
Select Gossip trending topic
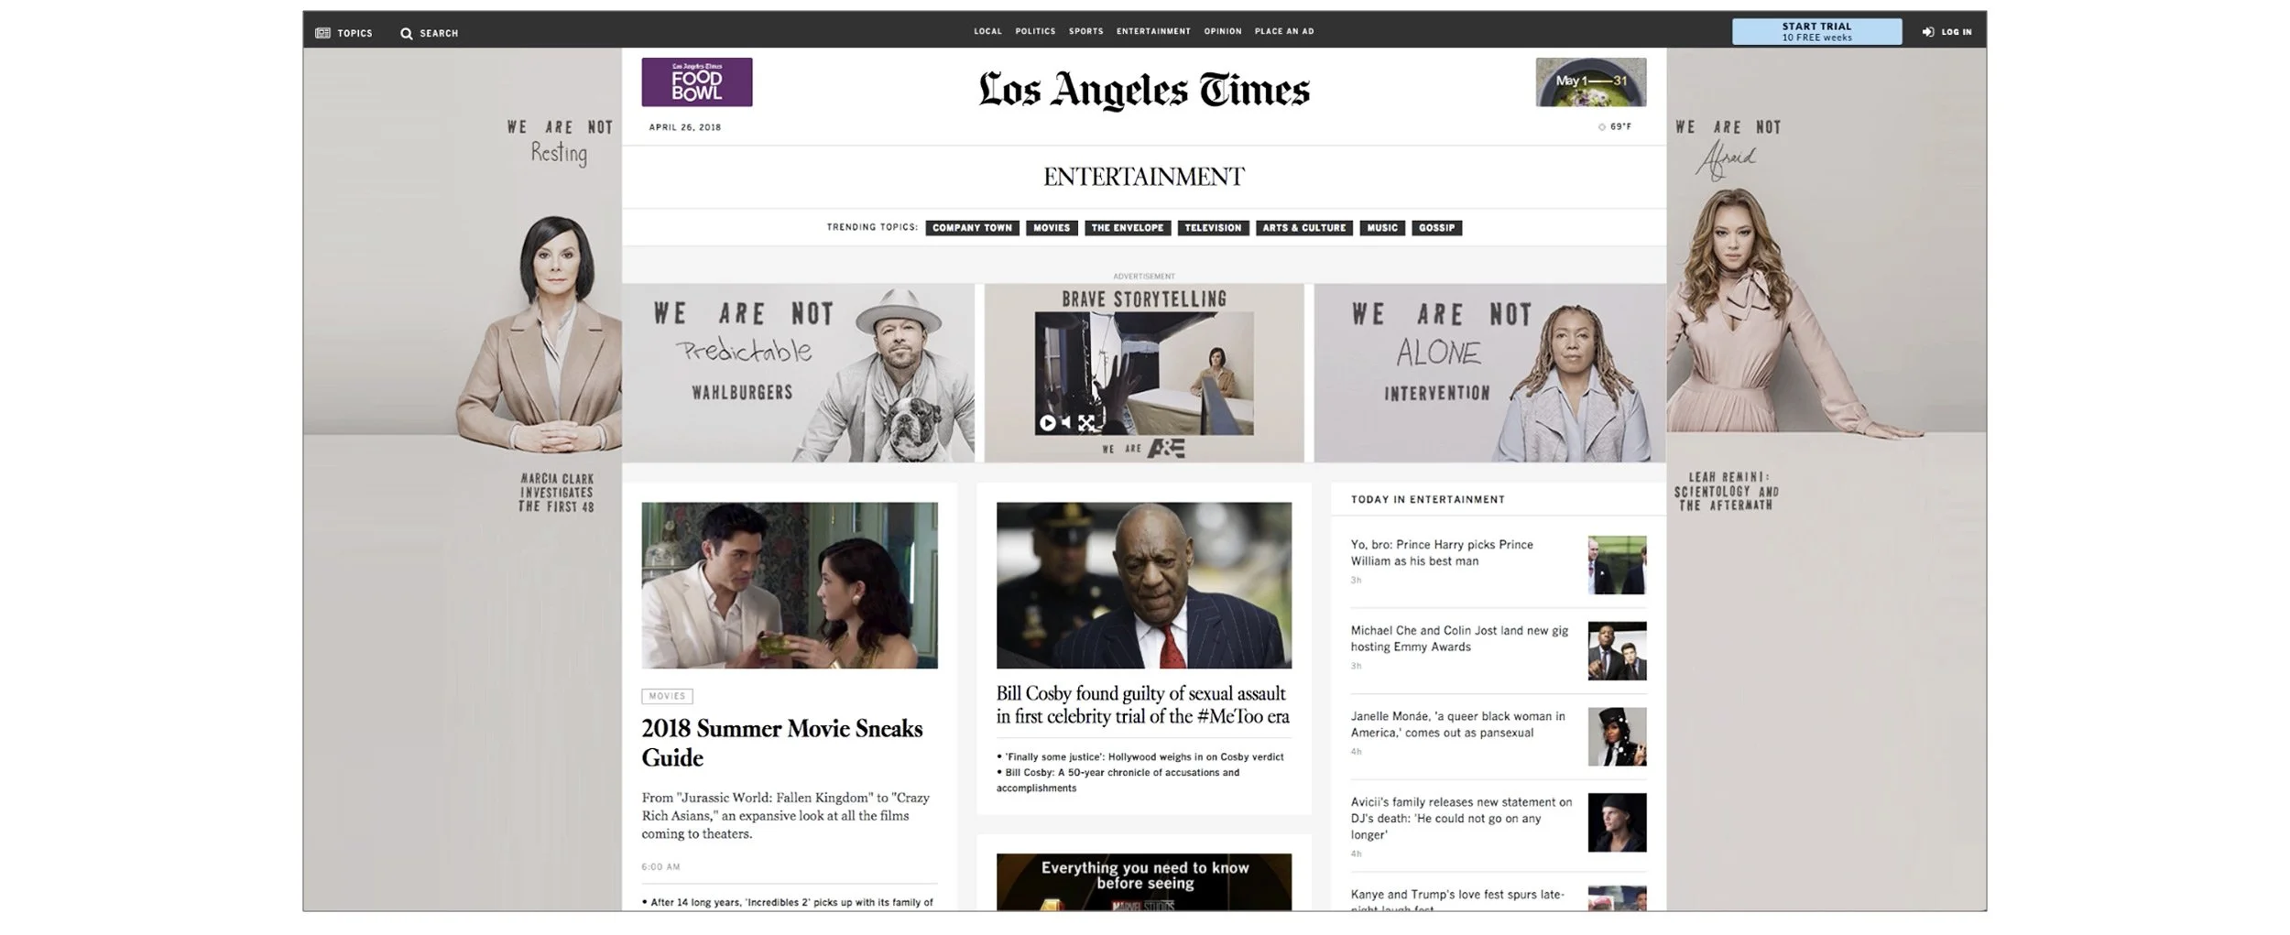[x=1436, y=228]
